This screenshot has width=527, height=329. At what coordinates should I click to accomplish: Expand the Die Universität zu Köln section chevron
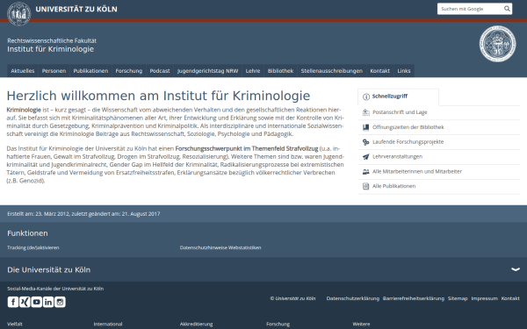516,269
